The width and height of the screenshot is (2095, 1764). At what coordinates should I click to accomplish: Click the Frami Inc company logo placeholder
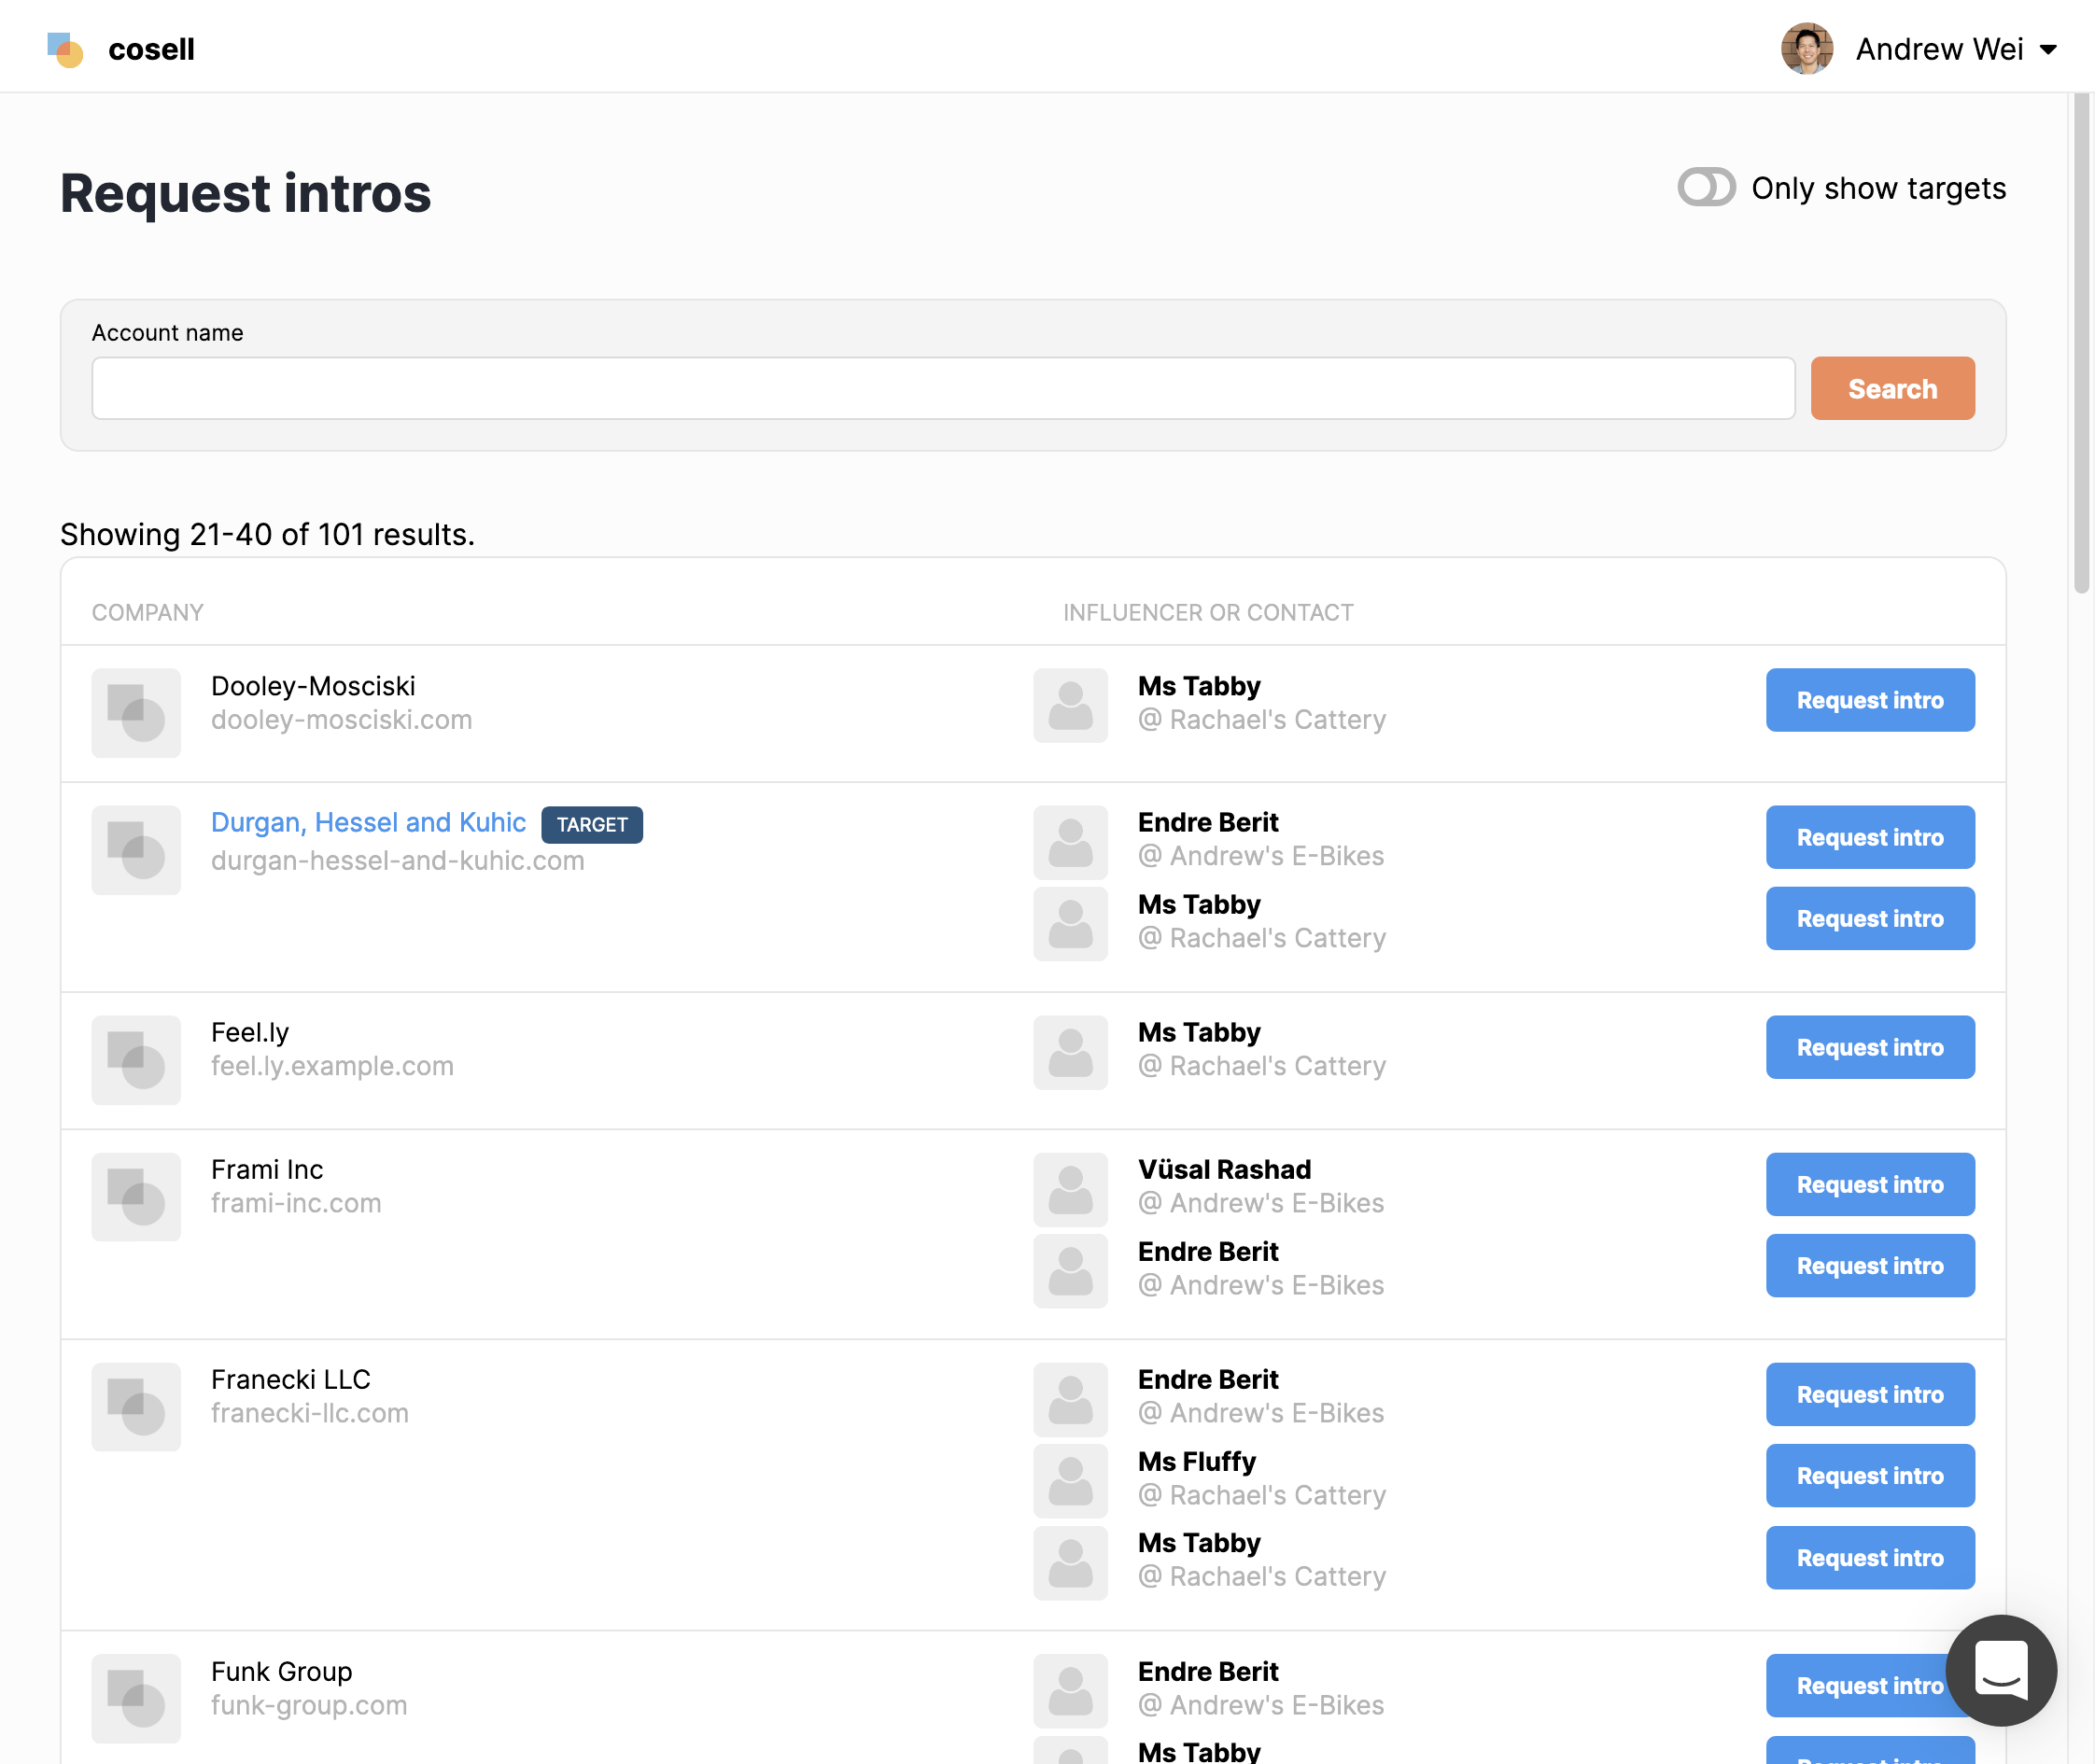coord(136,1196)
